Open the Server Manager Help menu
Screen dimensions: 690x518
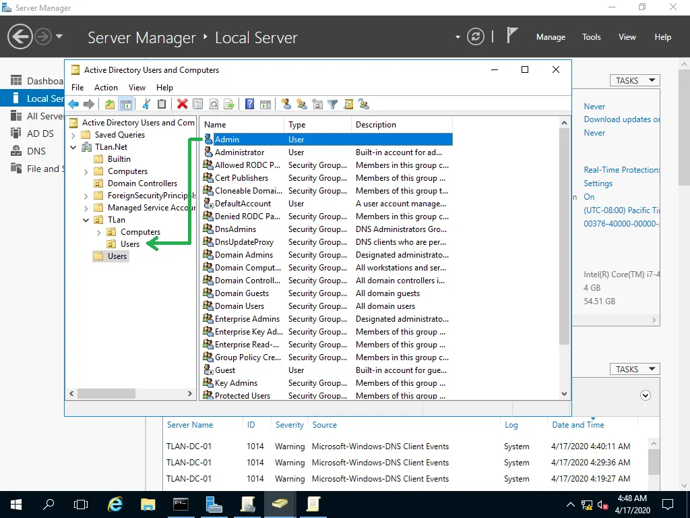tap(663, 37)
